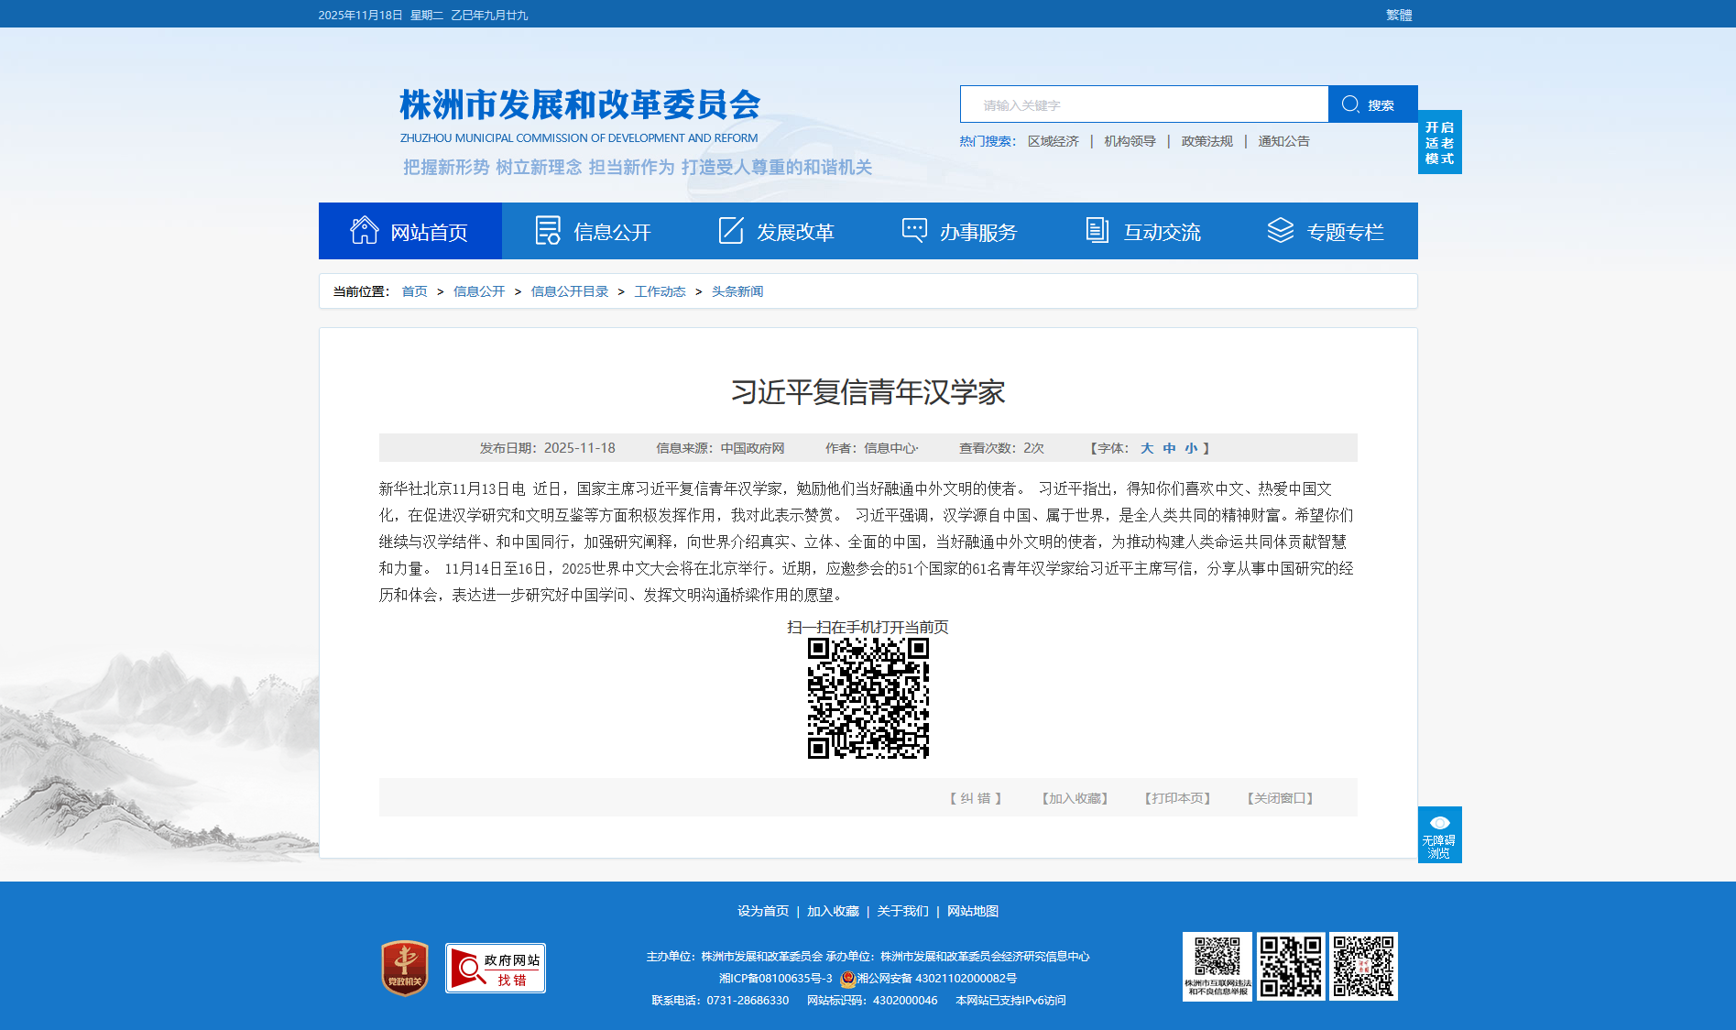
Task: Click the 信息公开 document icon
Action: click(x=548, y=231)
